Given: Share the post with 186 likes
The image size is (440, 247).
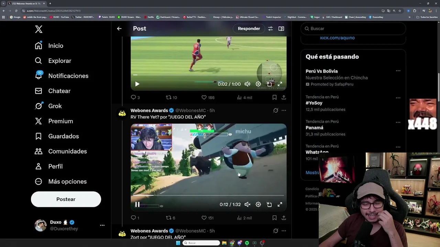Looking at the screenshot, I should (x=284, y=97).
